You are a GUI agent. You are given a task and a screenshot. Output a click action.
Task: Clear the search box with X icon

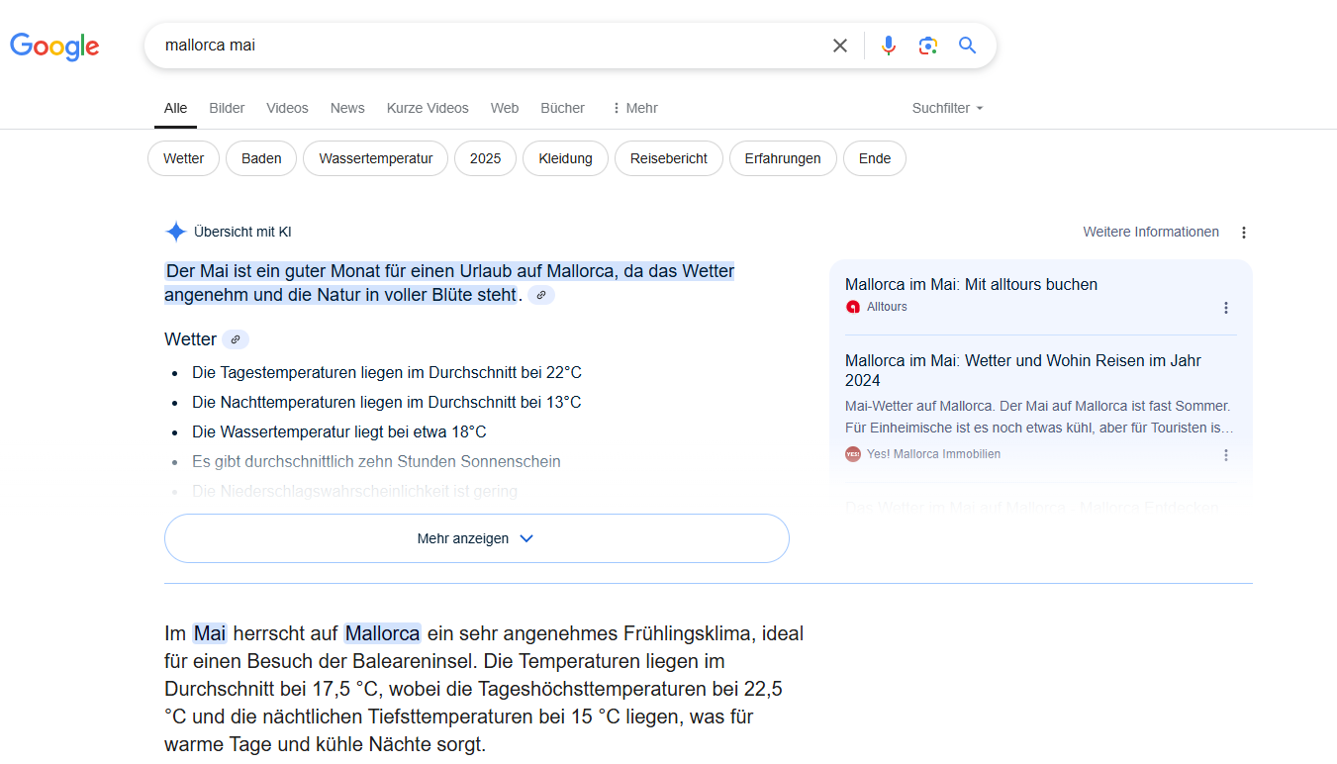click(840, 46)
